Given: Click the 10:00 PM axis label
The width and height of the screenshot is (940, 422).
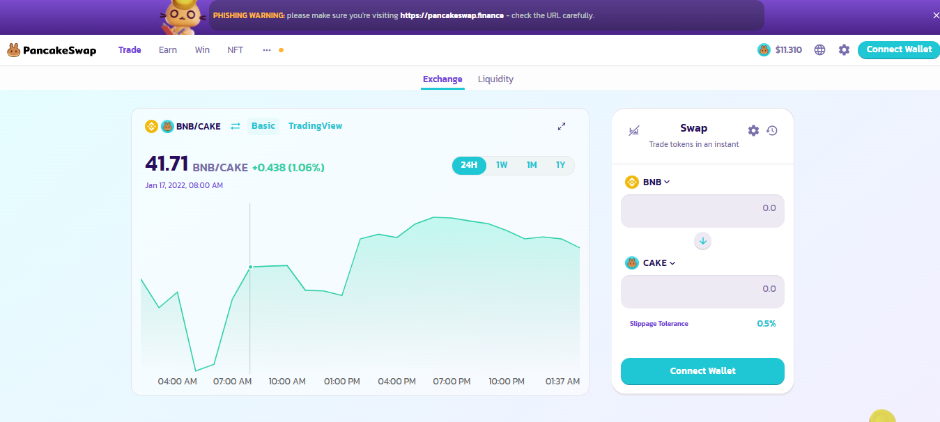Looking at the screenshot, I should tap(507, 382).
